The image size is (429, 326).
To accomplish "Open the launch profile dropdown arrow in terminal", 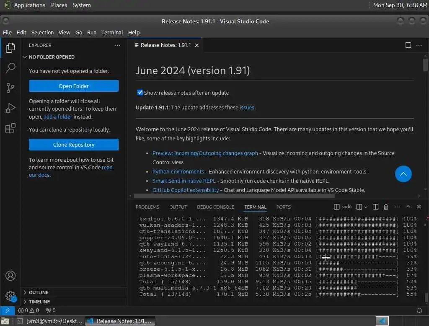I will pyautogui.click(x=365, y=207).
